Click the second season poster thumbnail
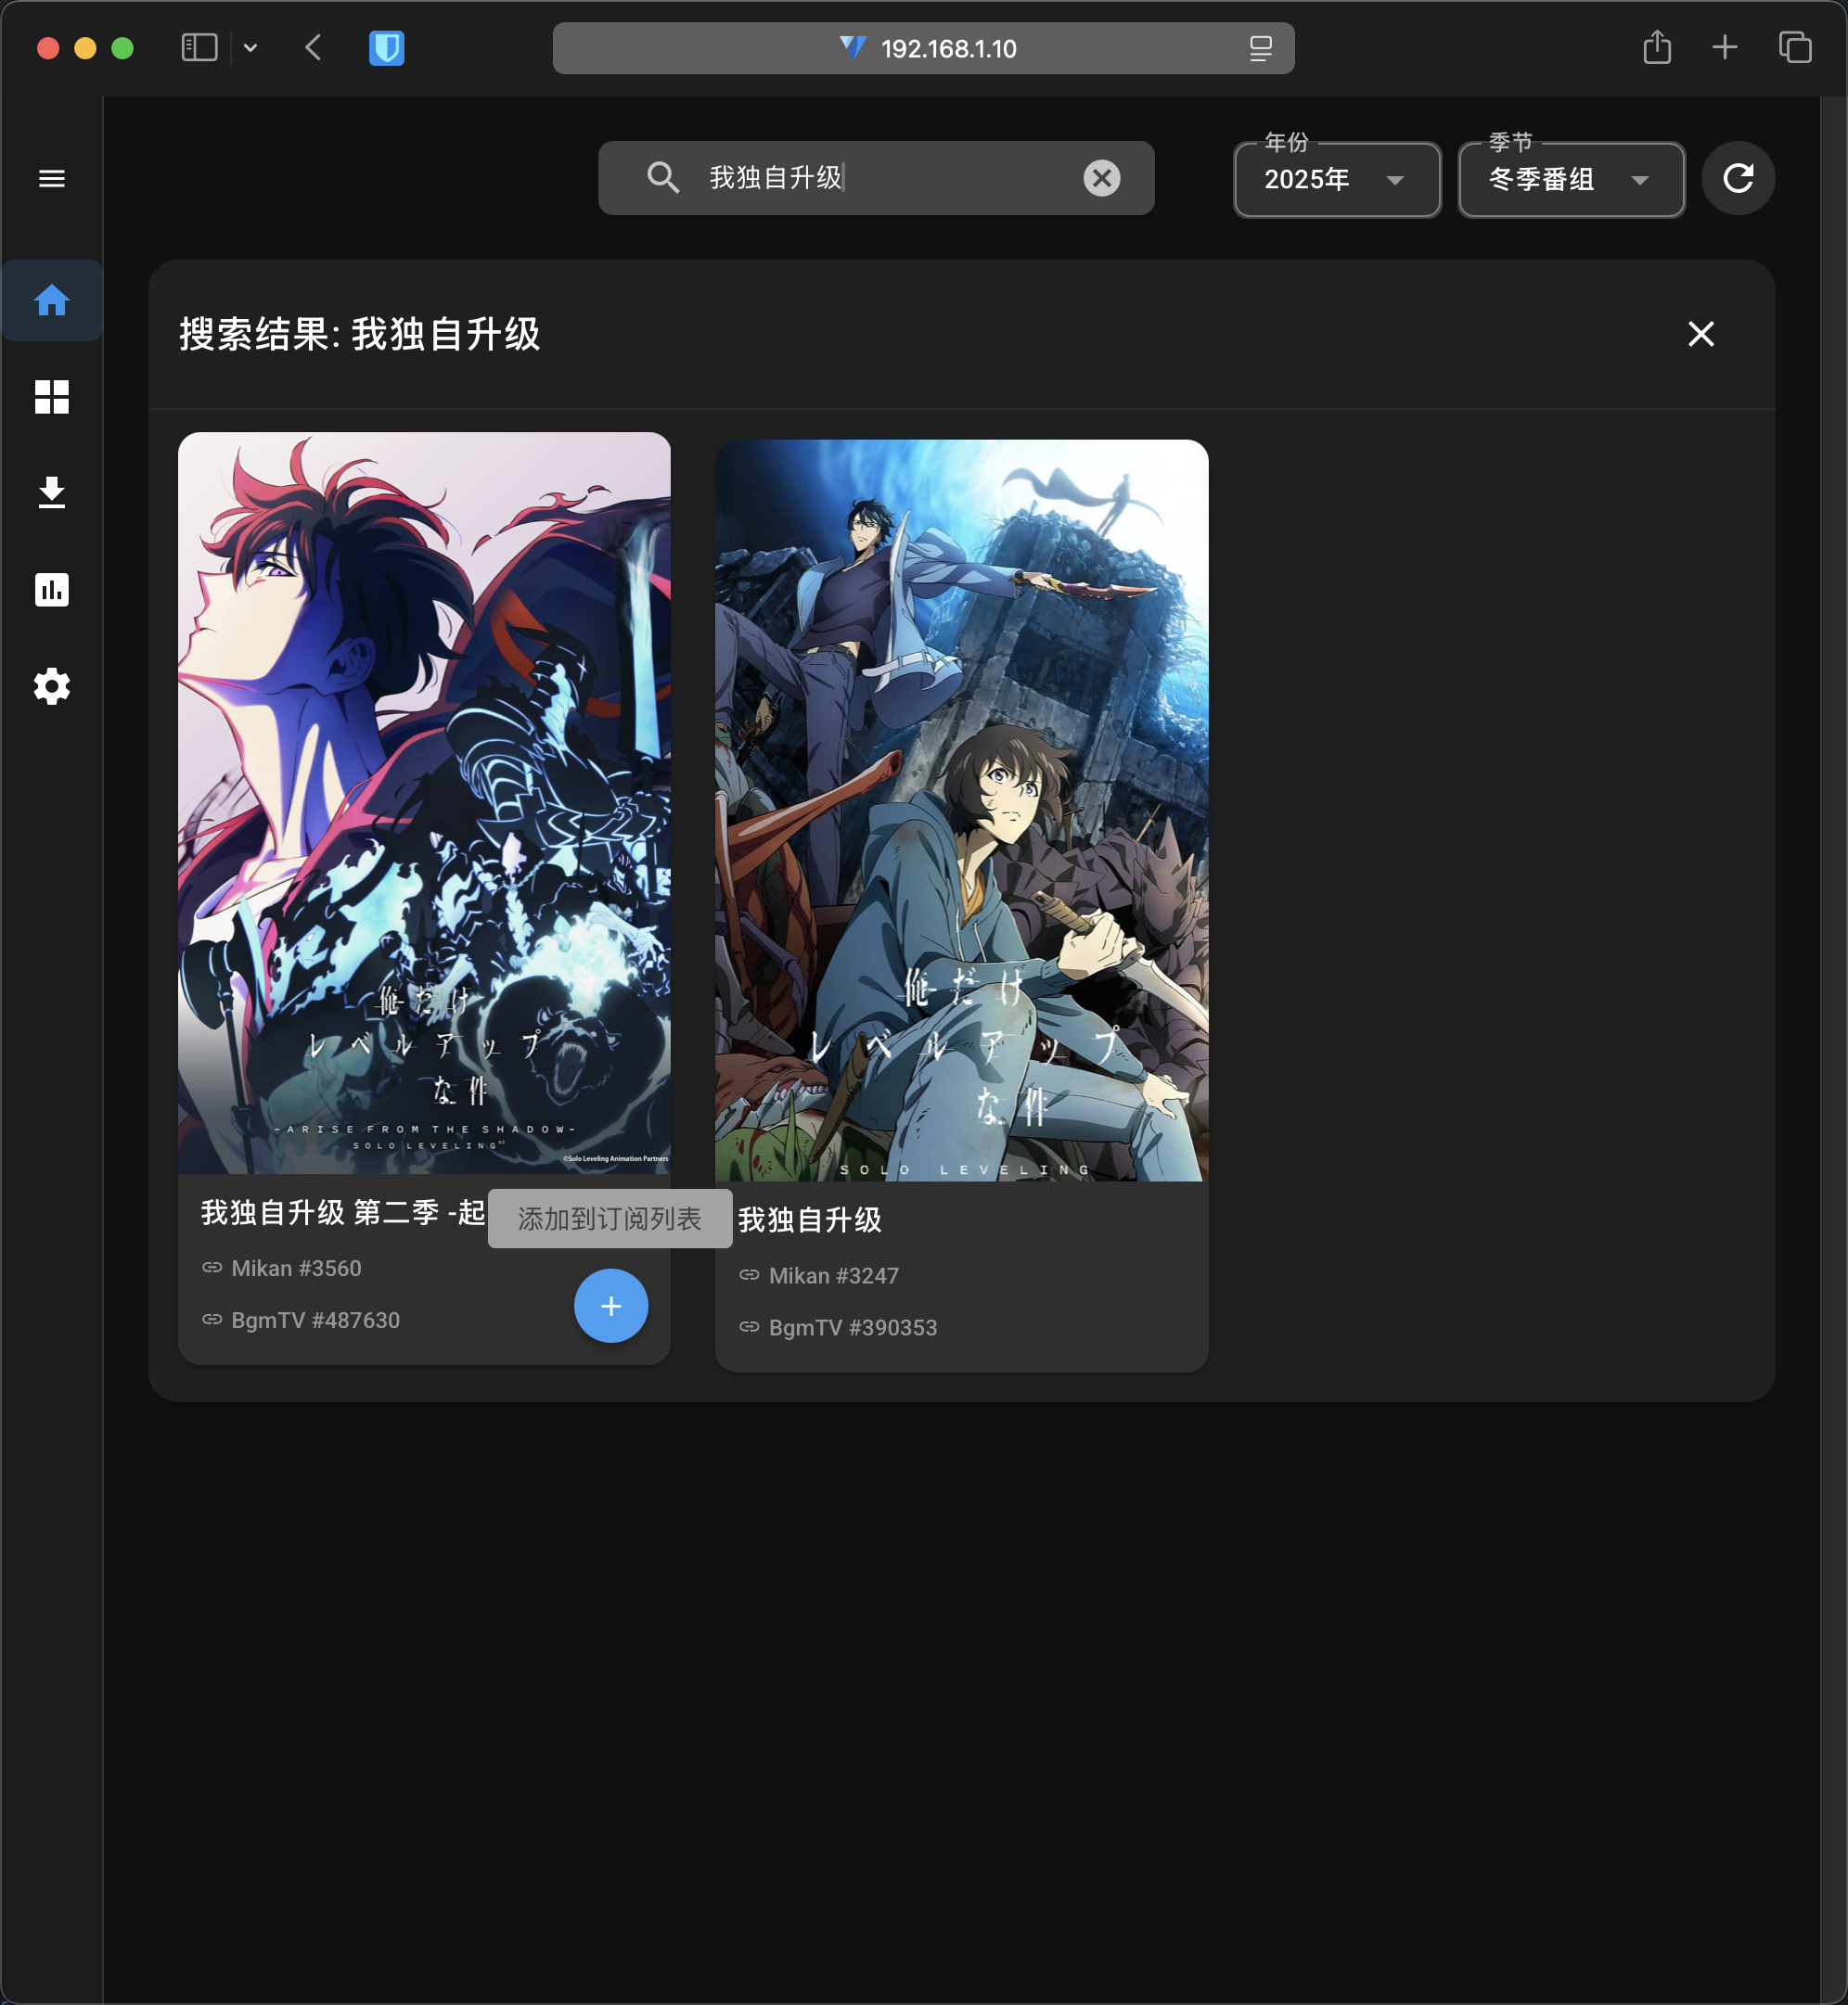Screen dimensions: 1848x2005 424,802
